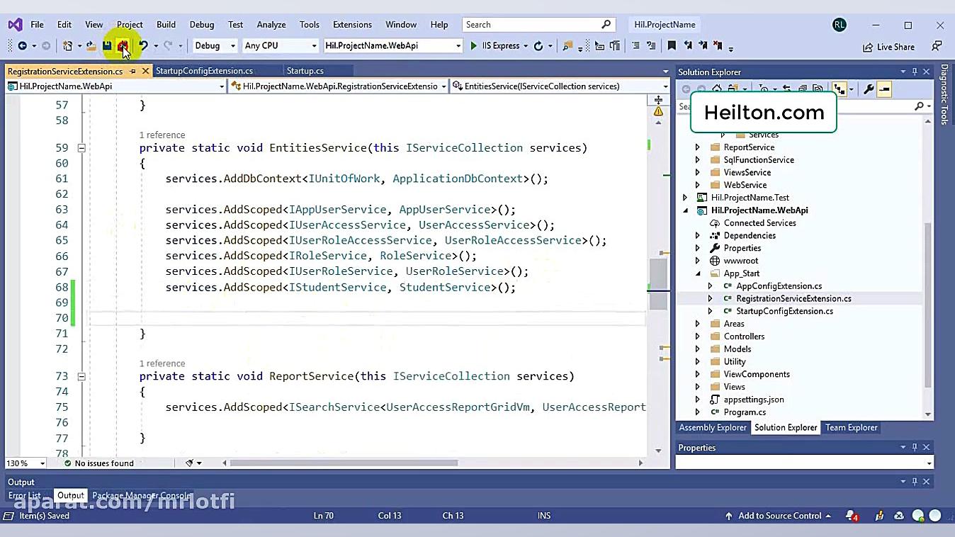The height and width of the screenshot is (537, 955).
Task: Click the editor horizontal scrollbar thumb
Action: pyautogui.click(x=344, y=463)
